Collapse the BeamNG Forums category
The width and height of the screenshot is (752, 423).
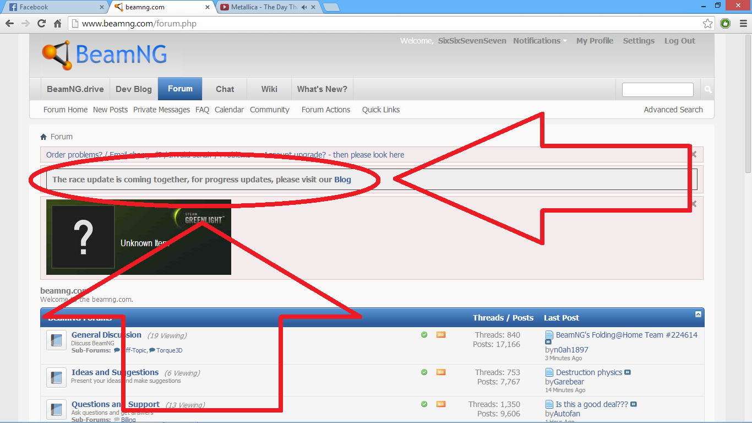point(698,314)
